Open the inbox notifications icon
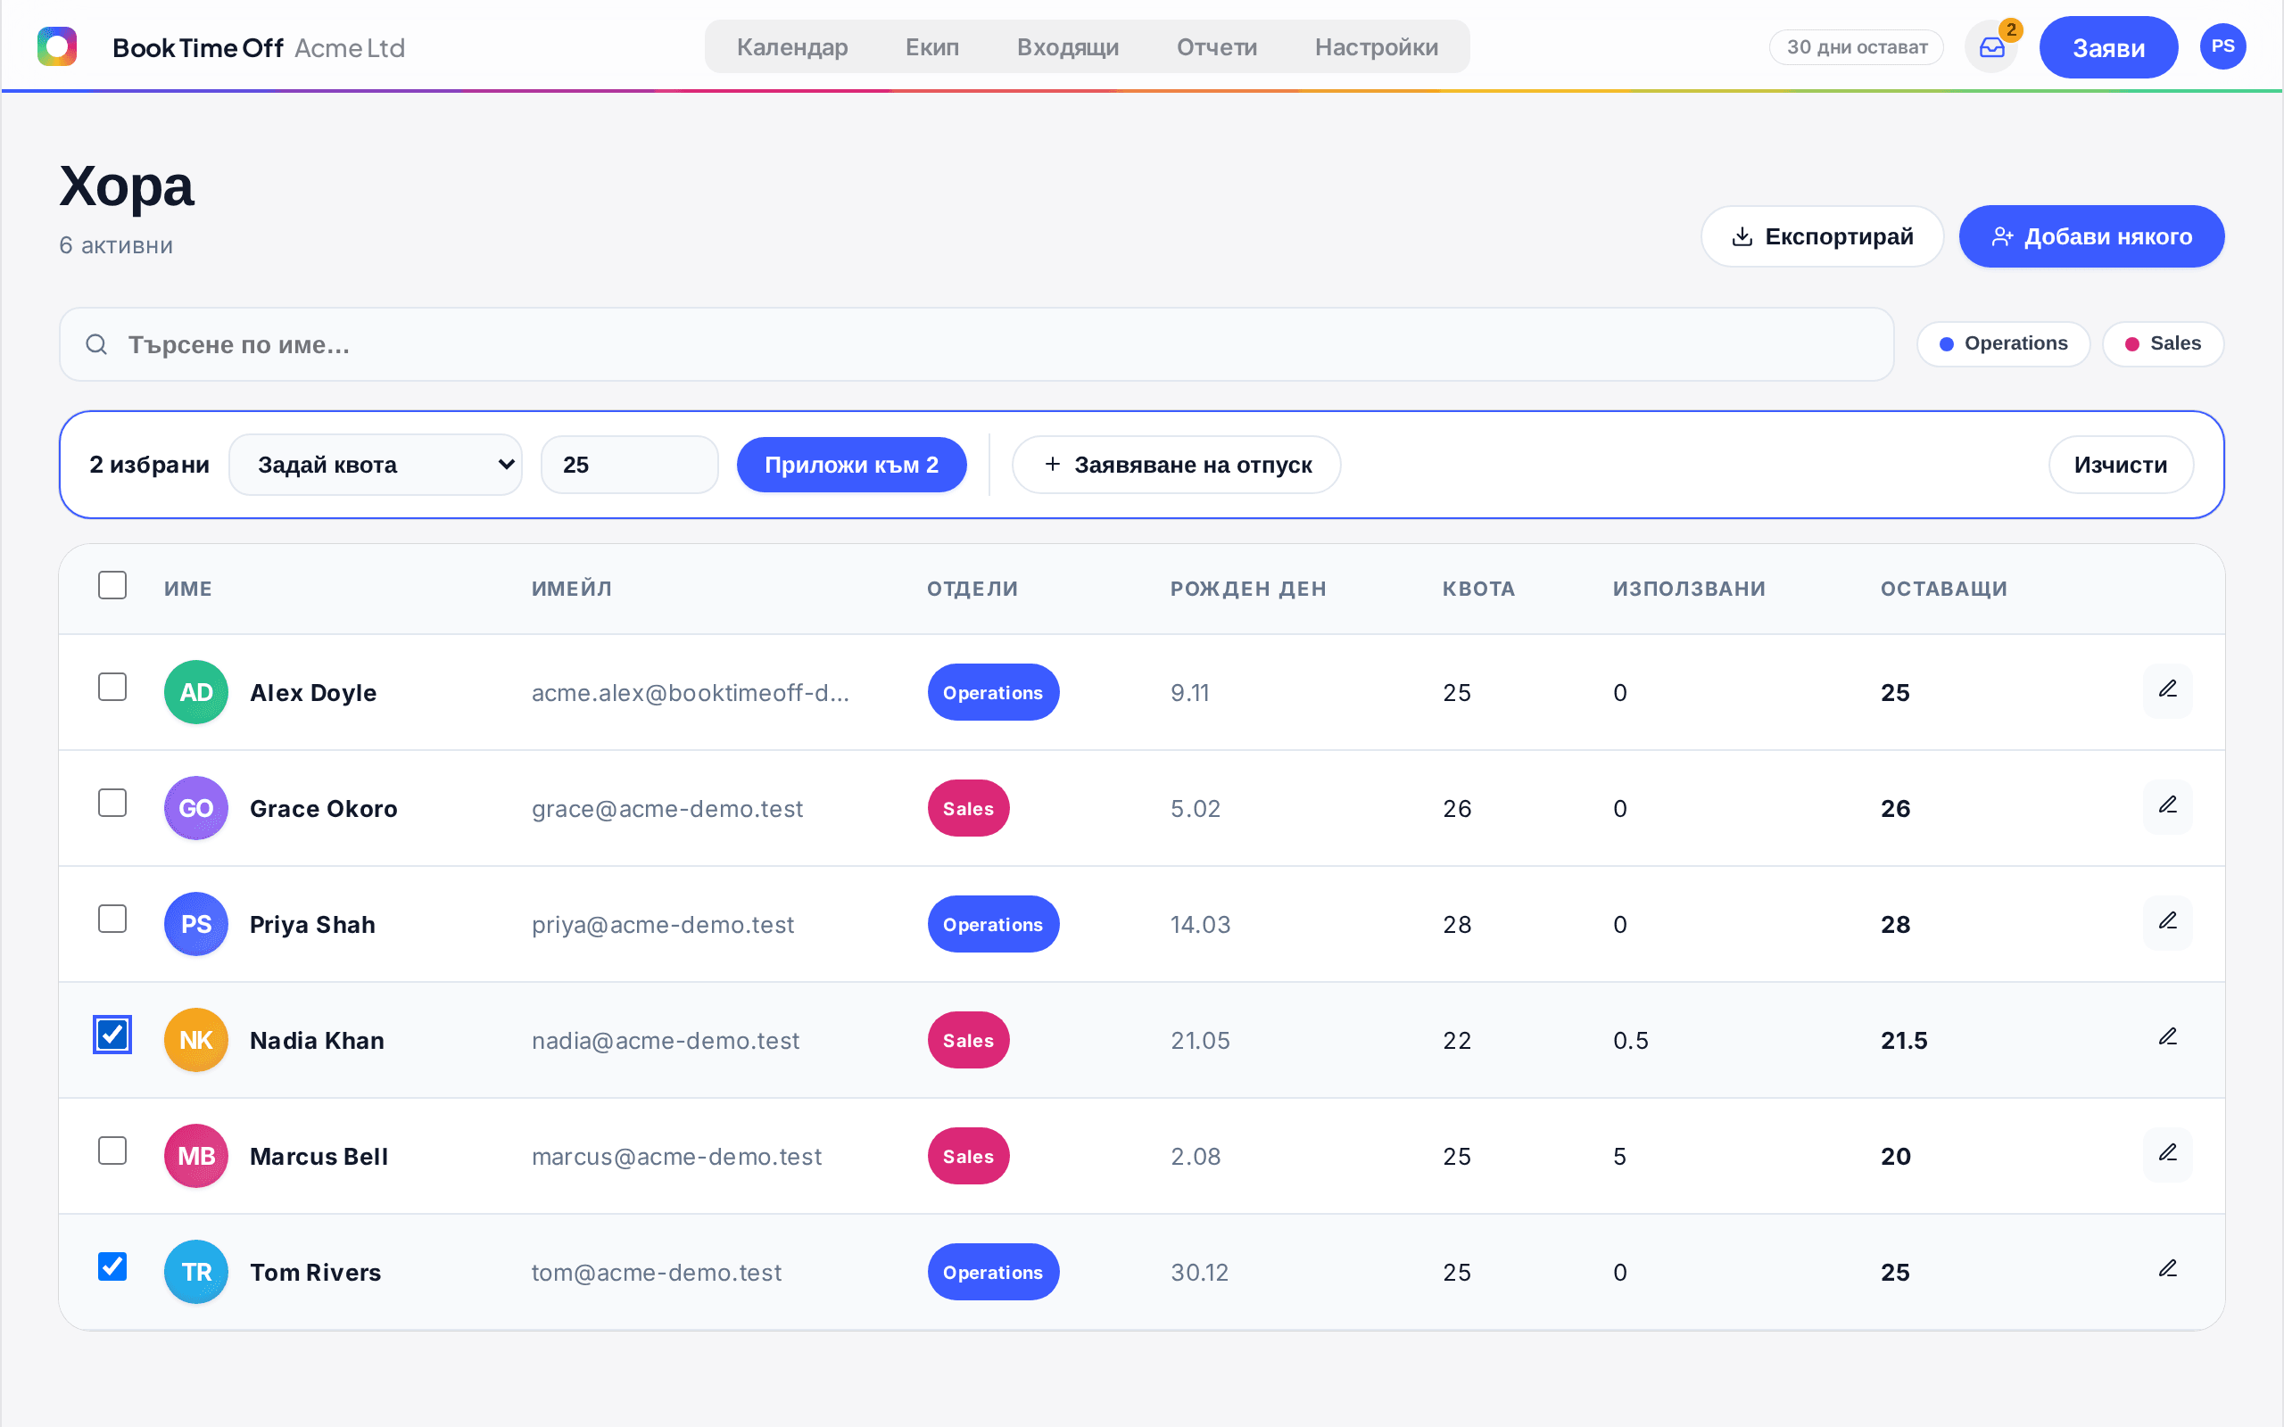 click(x=1991, y=47)
